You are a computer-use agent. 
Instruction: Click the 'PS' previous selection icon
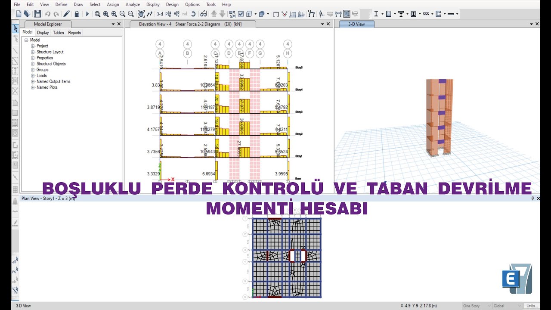point(15,270)
